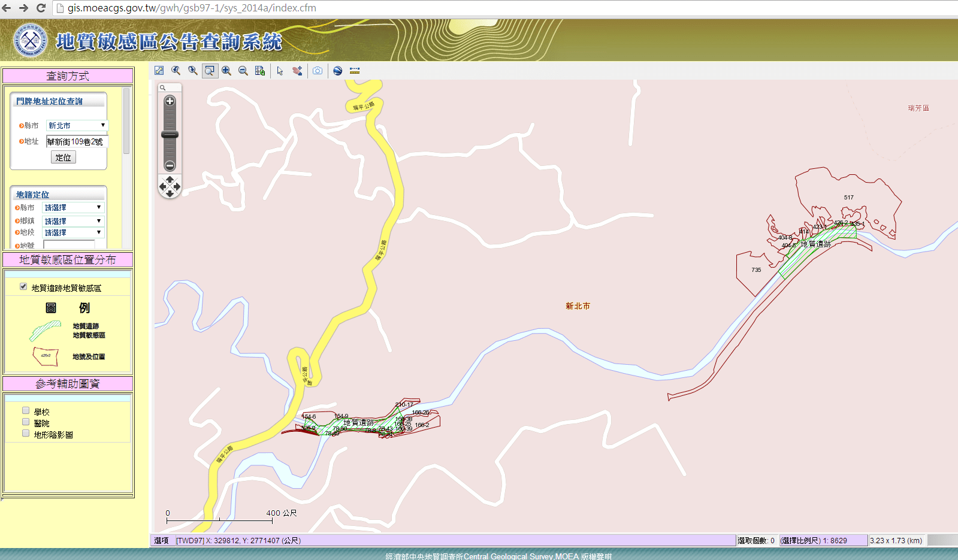Select the zoom in magnifier tool
Viewport: 958px width, 560px height.
click(226, 71)
